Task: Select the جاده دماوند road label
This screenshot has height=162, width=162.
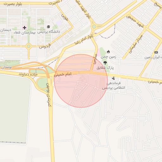Action: pyautogui.click(x=28, y=74)
